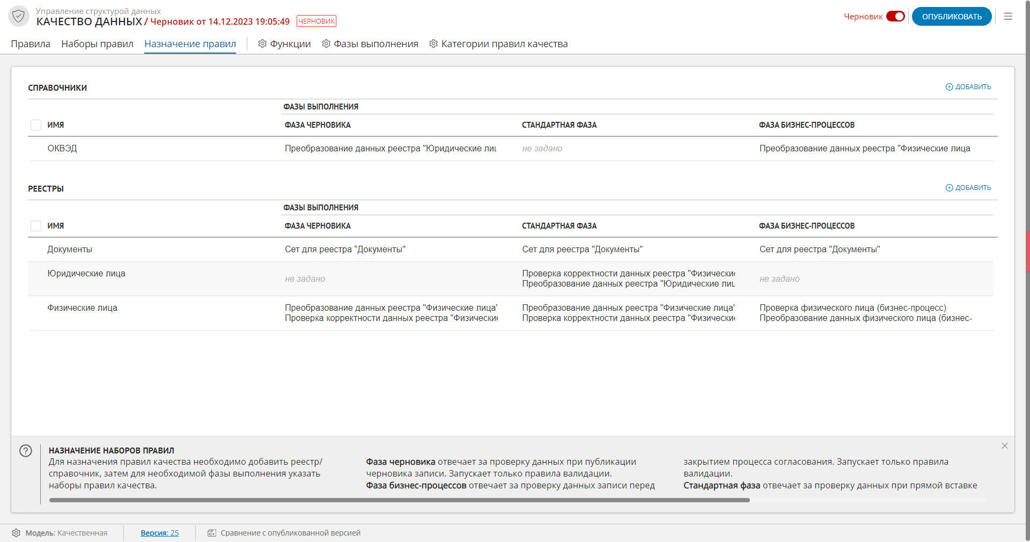Screen dimensions: 1030x542
Task: Switch to the Наборы правил tab
Action: pyautogui.click(x=97, y=44)
